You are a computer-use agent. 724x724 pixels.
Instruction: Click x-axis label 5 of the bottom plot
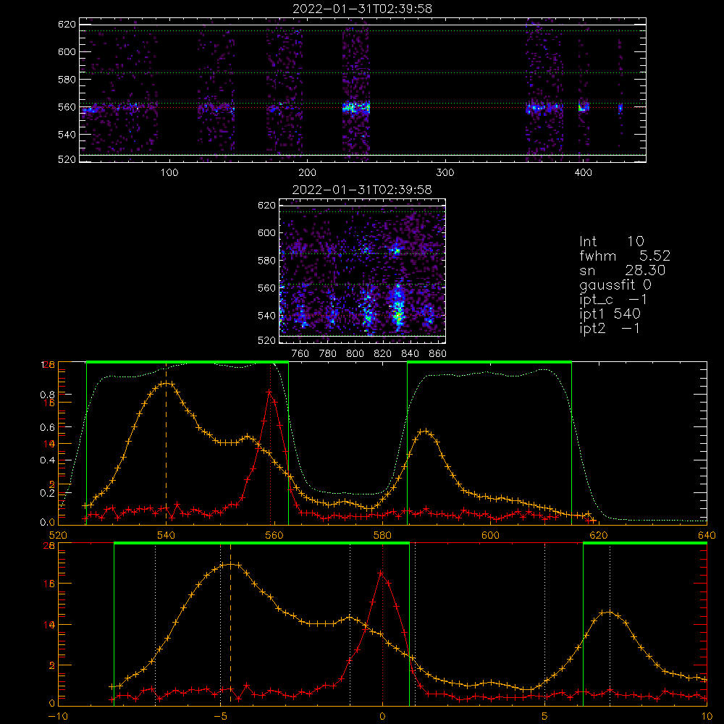coord(544,716)
